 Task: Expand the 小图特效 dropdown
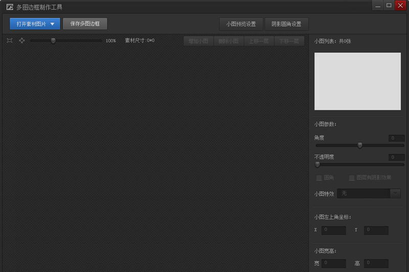tap(395, 193)
